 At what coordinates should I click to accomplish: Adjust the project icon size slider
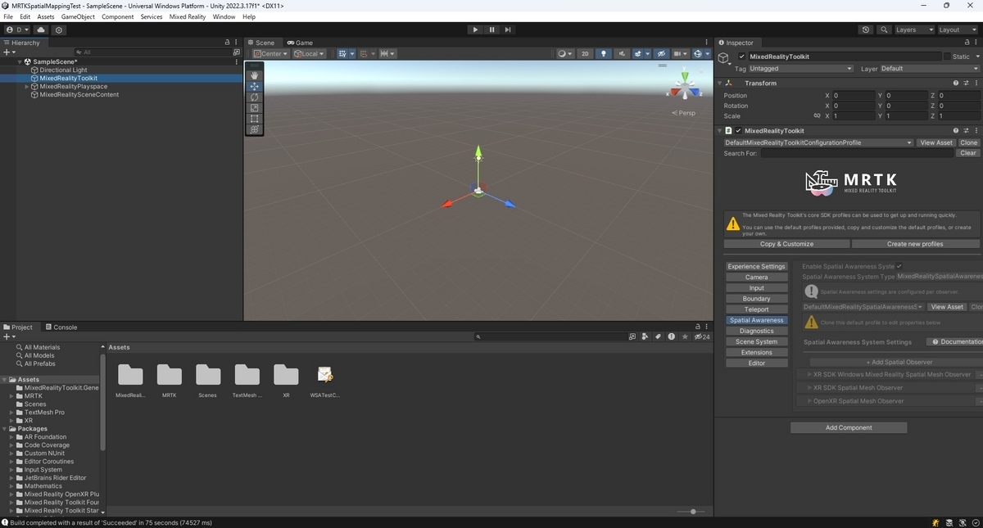pyautogui.click(x=692, y=512)
